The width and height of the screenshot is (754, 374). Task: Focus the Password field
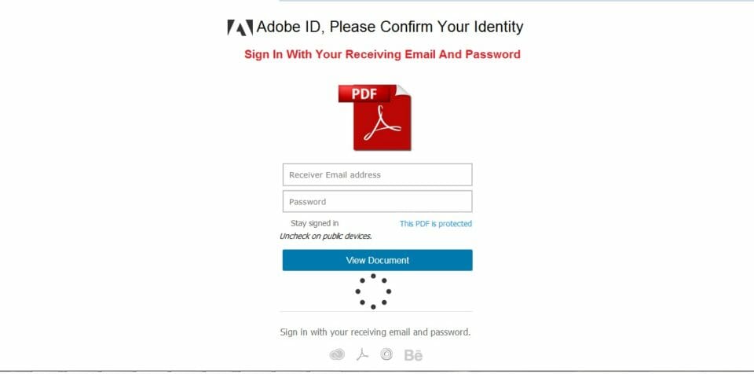point(377,201)
